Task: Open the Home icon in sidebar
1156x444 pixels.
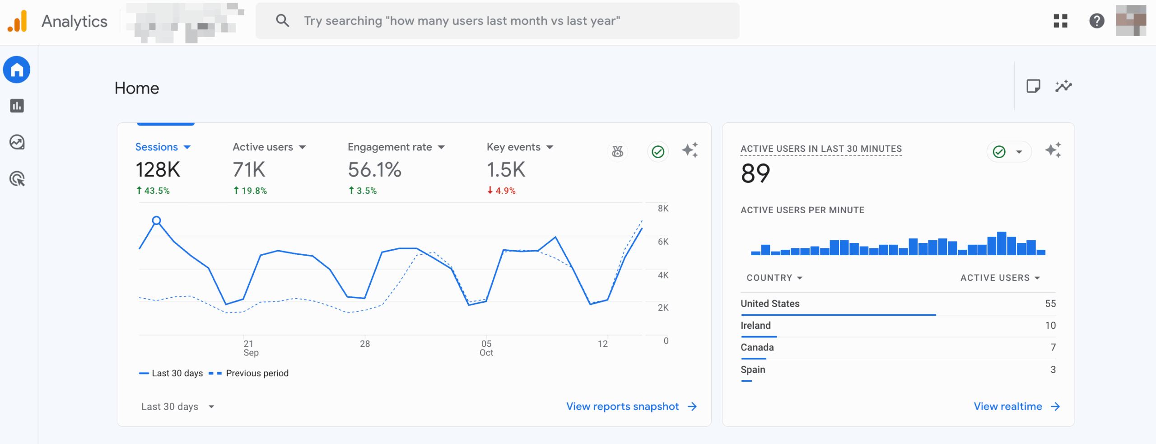Action: click(x=17, y=70)
